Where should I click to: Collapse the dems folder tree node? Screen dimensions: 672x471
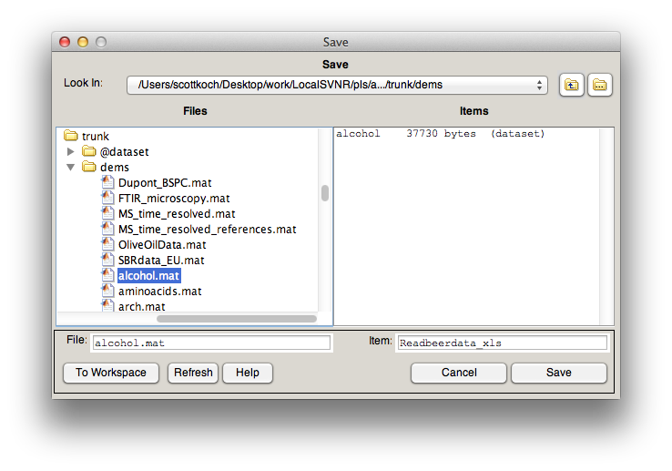(x=71, y=168)
